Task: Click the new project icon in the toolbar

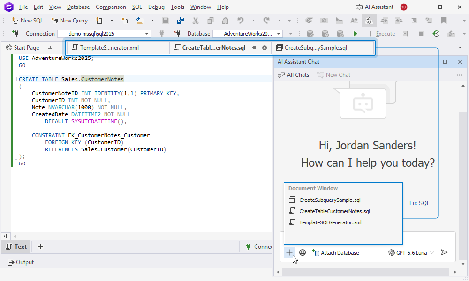Action: (99, 21)
